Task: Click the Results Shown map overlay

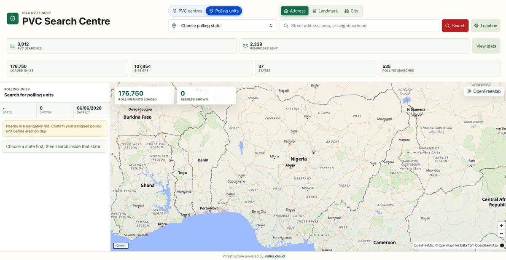Action: [x=206, y=96]
